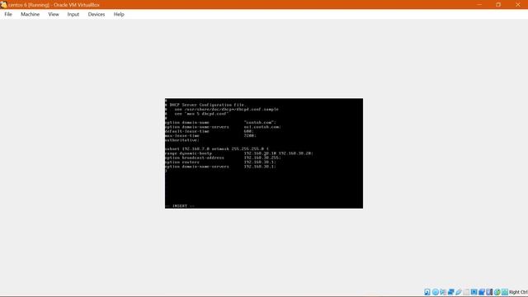Restore down the VirtualBox VM window
The height and width of the screenshot is (297, 528).
pos(498,5)
